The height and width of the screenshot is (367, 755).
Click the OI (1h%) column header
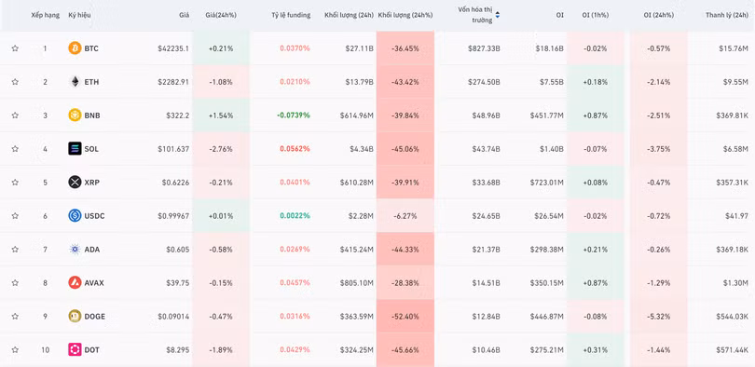[x=595, y=15]
